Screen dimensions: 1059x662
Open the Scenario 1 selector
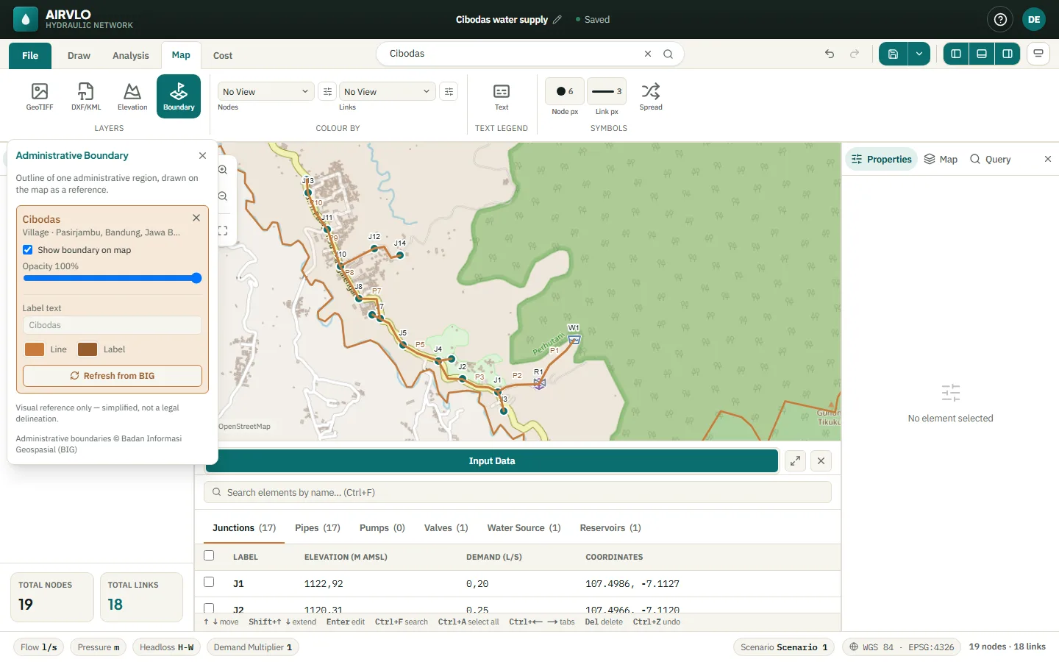click(x=784, y=647)
